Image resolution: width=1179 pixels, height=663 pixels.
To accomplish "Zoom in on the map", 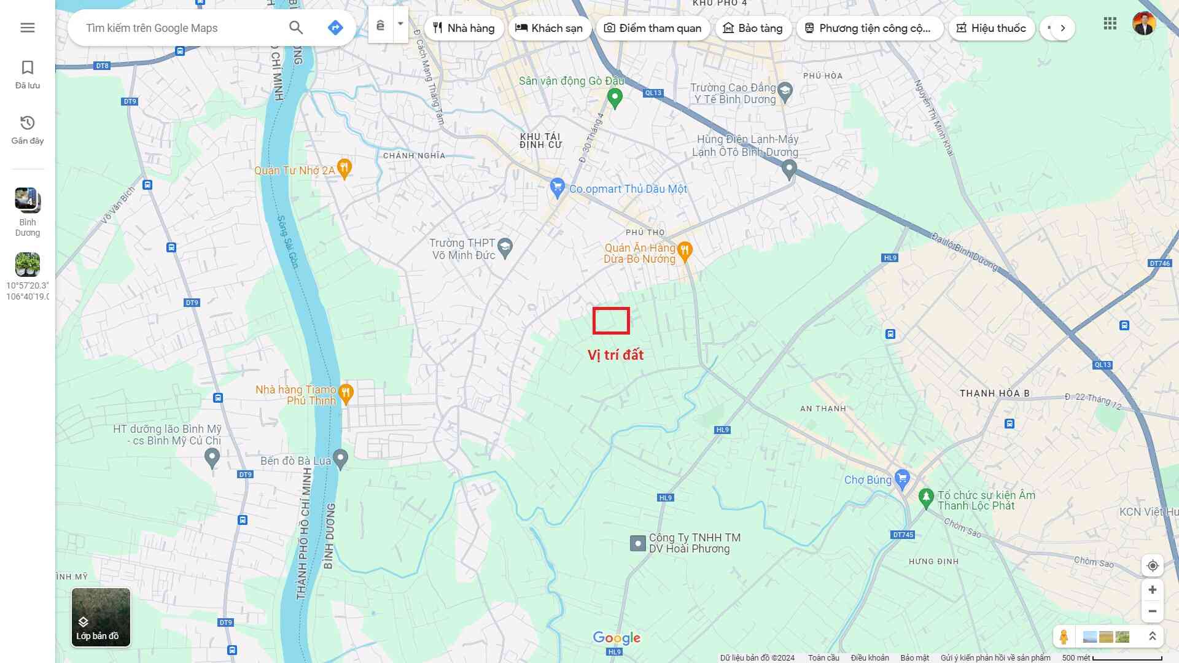I will pos(1153,590).
